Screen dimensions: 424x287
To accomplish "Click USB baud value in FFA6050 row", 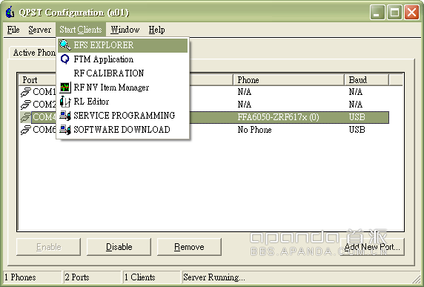I will point(357,117).
